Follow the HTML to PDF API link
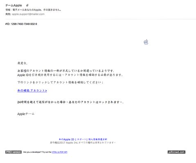The image size is (196, 163). point(59,152)
